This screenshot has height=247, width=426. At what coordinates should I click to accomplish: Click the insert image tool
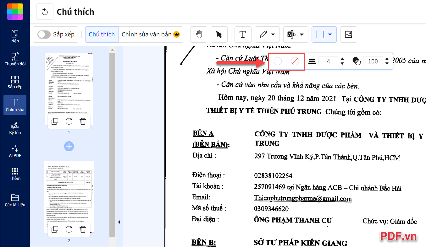tap(348, 35)
